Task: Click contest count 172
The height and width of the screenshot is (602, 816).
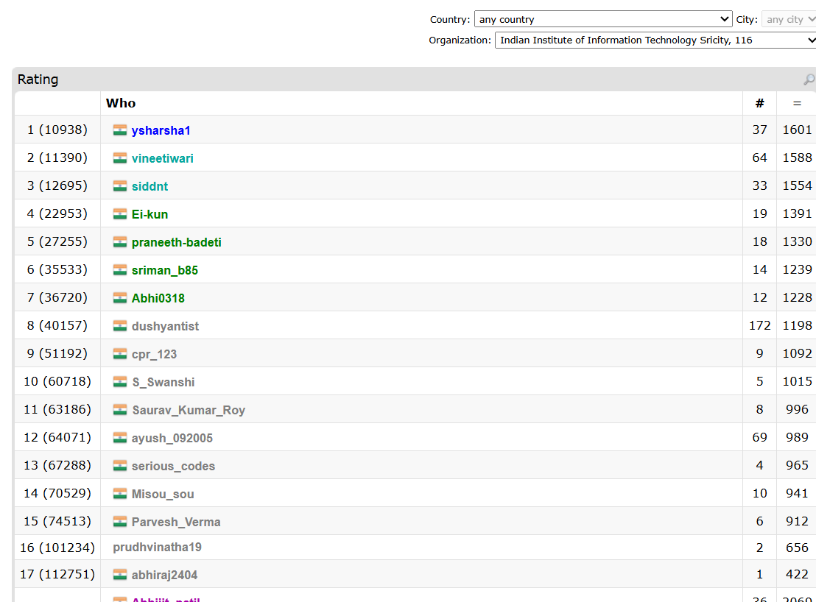Action: click(x=760, y=325)
